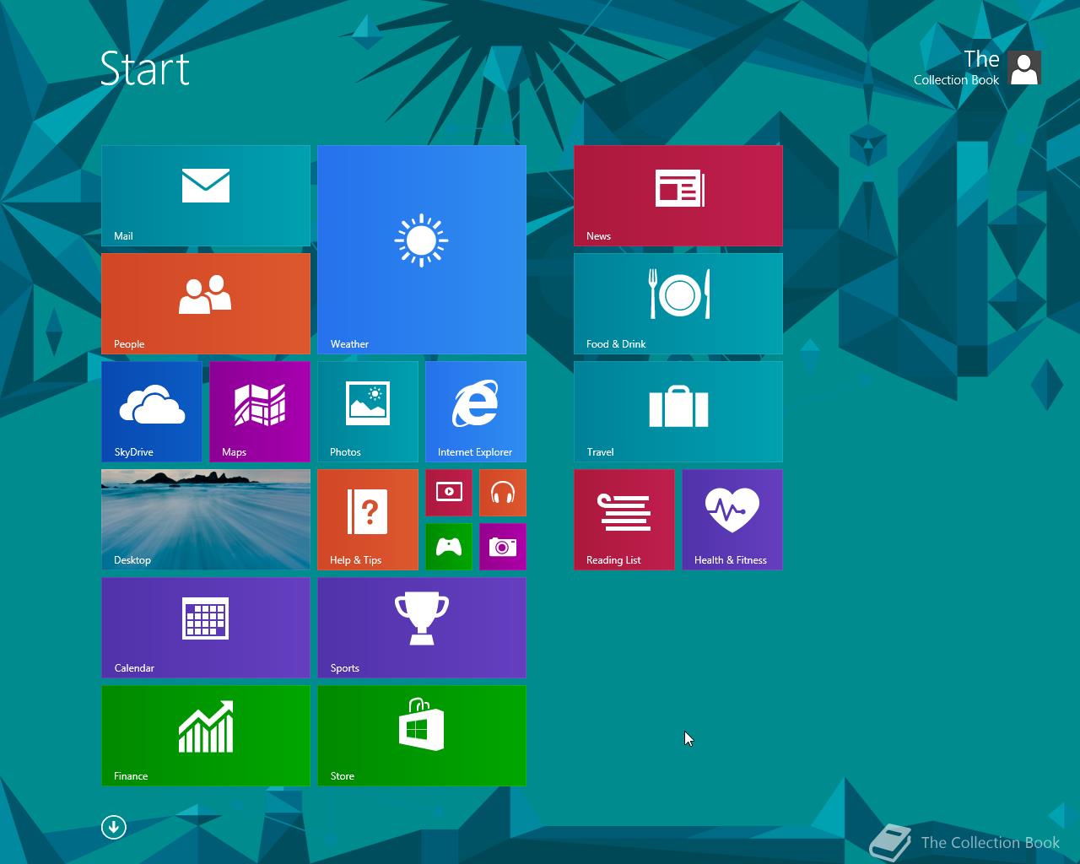Open the Photos tile
This screenshot has width=1080, height=864.
tap(368, 412)
